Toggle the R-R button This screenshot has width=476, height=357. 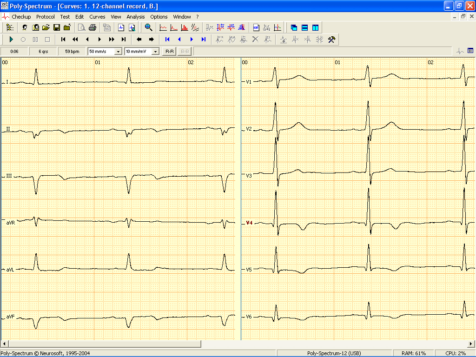[169, 52]
